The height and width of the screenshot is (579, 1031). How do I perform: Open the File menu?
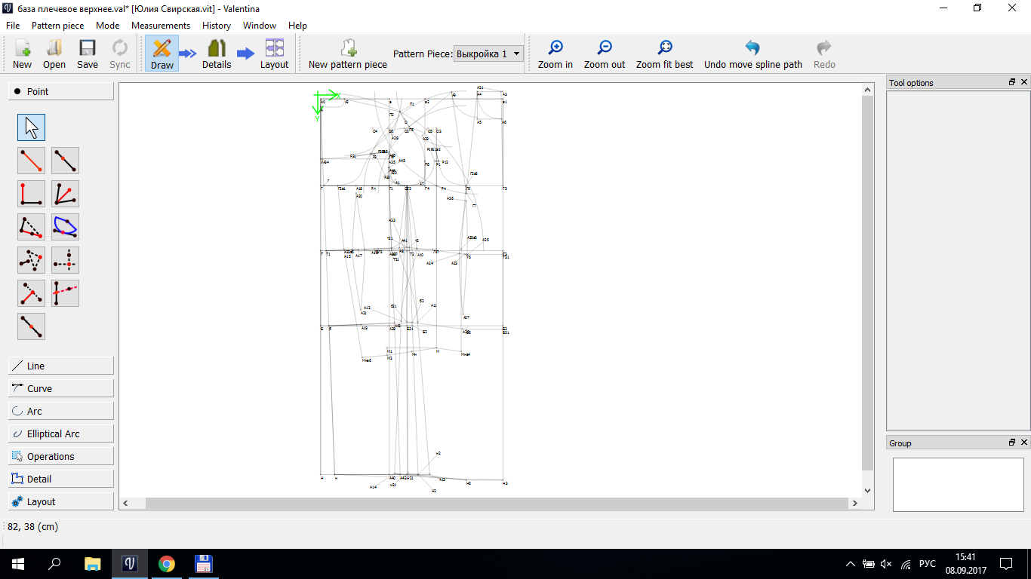[13, 25]
